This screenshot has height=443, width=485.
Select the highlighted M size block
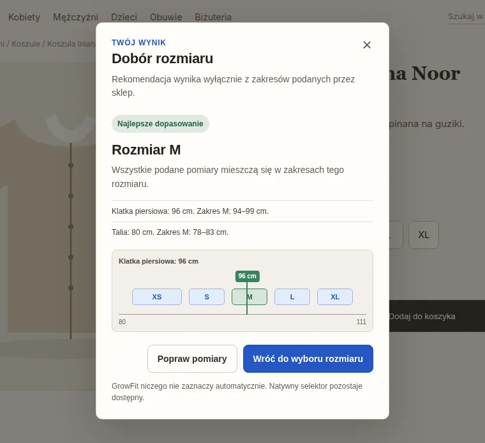coord(250,297)
